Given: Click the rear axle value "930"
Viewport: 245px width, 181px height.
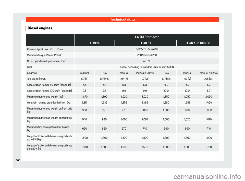Looking at the screenshot, I should pyautogui.click(x=104, y=119).
